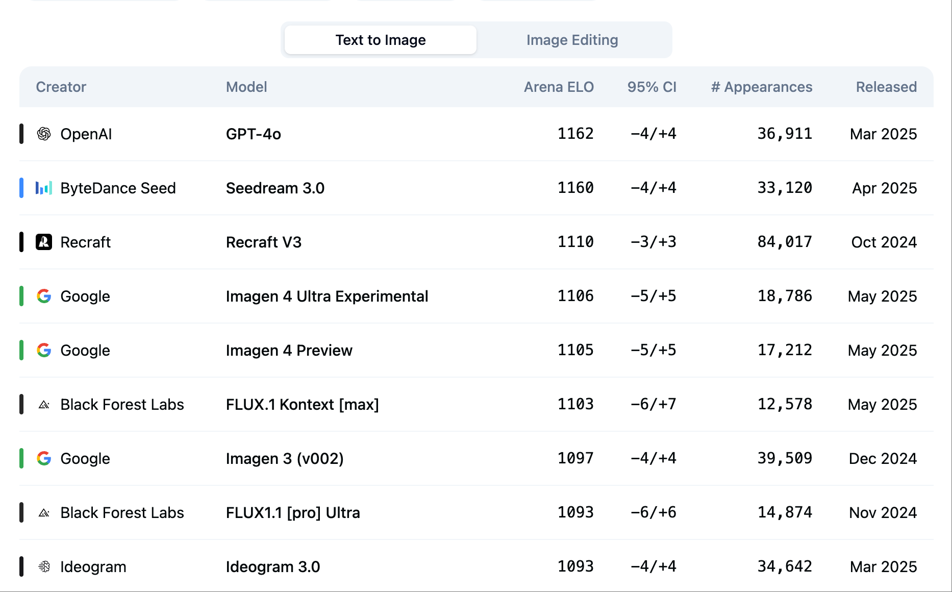
Task: Click the ByteDance Seed logo icon
Action: pos(44,188)
